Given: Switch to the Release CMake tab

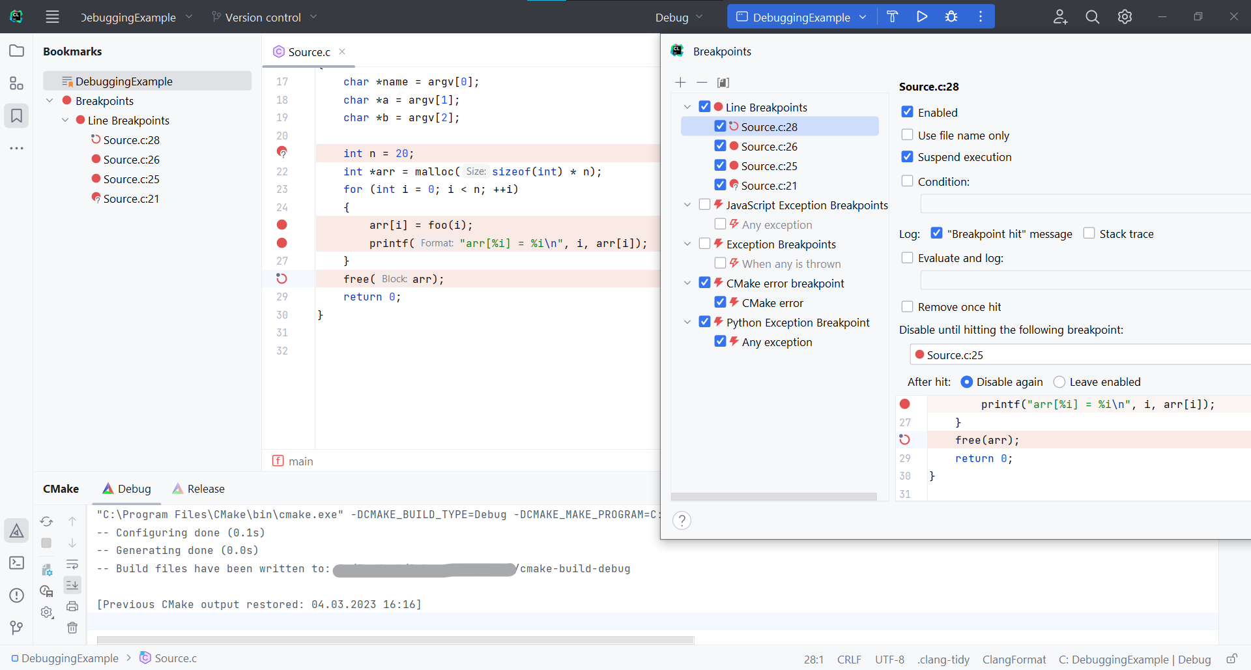Looking at the screenshot, I should click(x=199, y=489).
